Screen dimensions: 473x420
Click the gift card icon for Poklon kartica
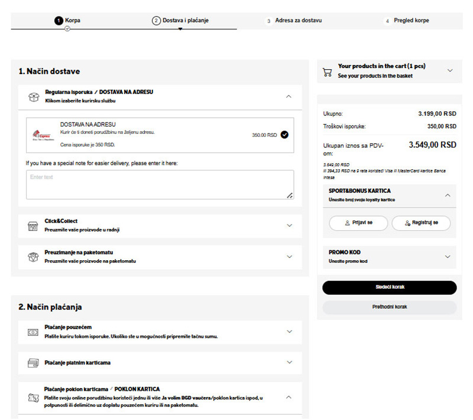click(x=33, y=397)
